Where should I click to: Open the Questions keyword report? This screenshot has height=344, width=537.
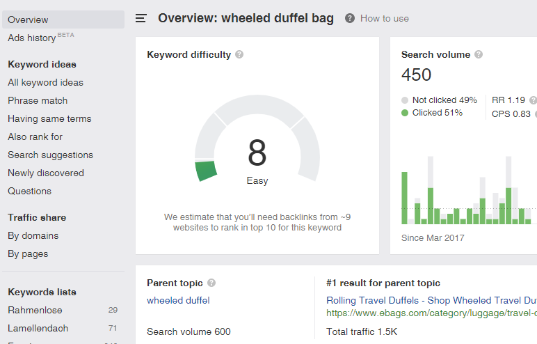[x=29, y=191]
